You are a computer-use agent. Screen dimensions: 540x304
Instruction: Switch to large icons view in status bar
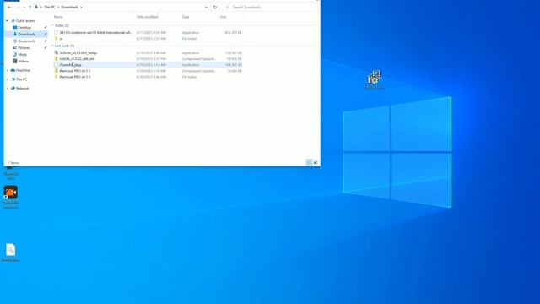pos(316,162)
